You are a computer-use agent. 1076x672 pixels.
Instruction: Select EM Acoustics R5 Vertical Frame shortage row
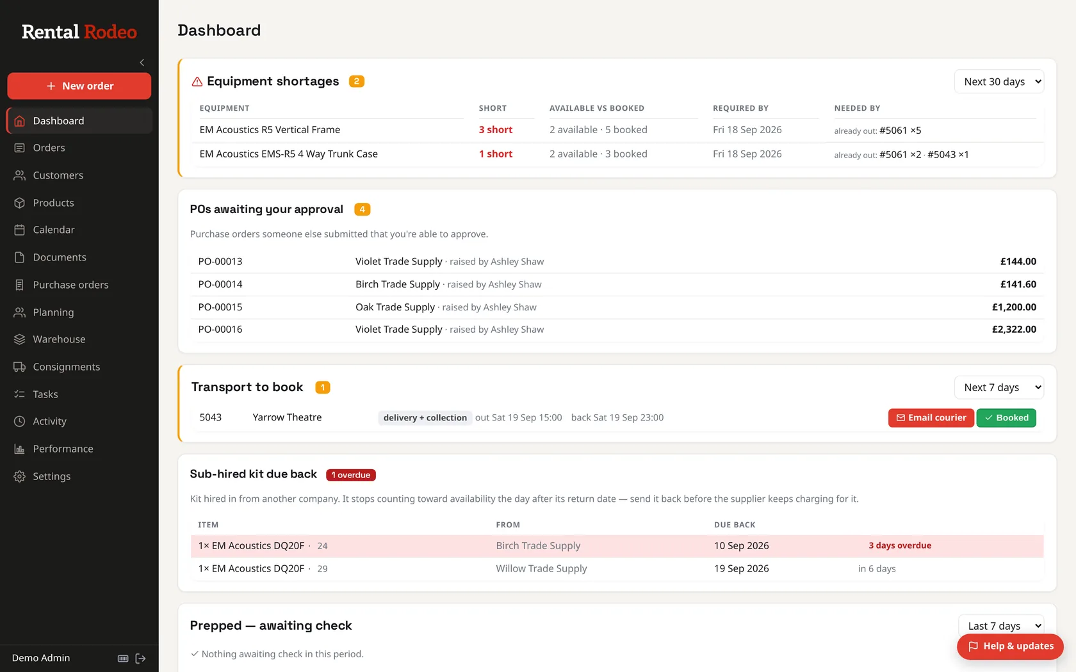click(x=617, y=130)
